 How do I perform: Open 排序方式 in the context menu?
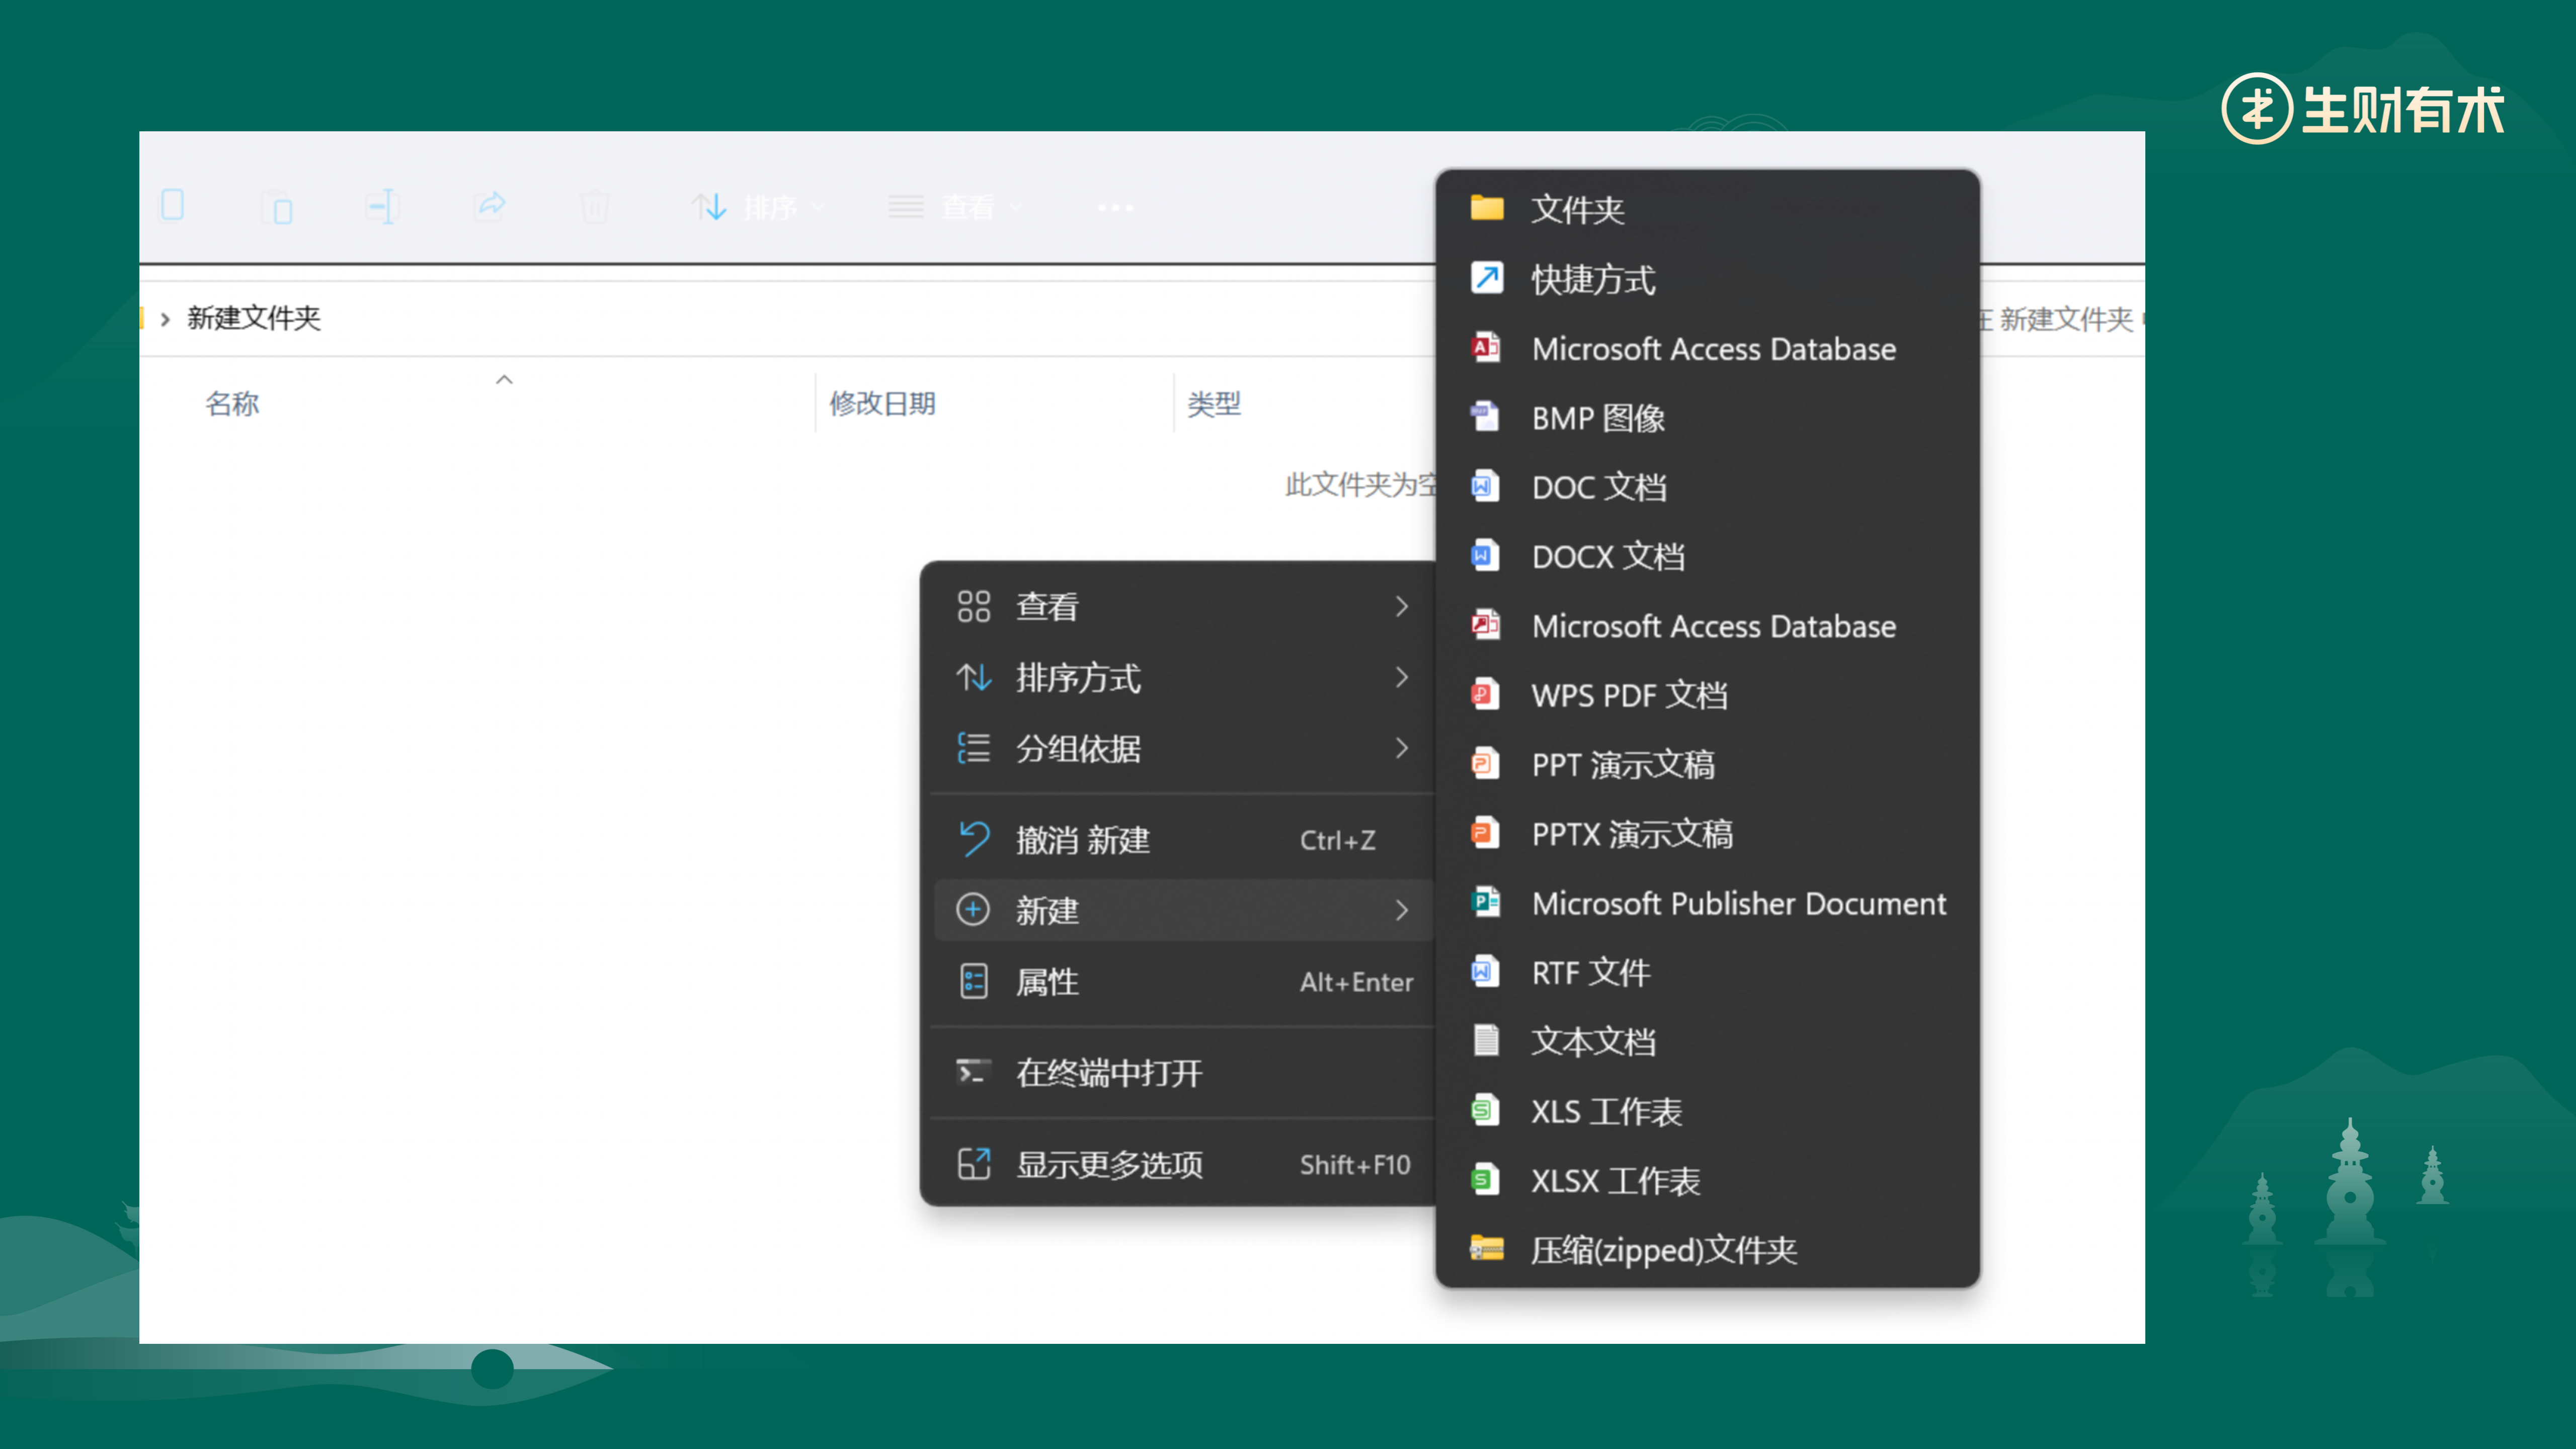pyautogui.click(x=1184, y=677)
